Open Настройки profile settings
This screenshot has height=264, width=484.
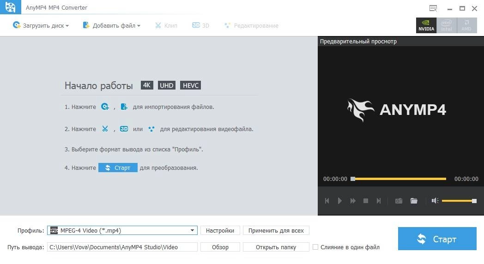coord(220,230)
